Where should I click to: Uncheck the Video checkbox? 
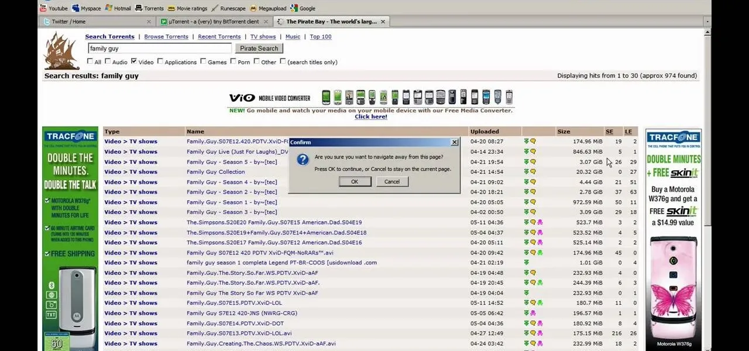coord(134,61)
